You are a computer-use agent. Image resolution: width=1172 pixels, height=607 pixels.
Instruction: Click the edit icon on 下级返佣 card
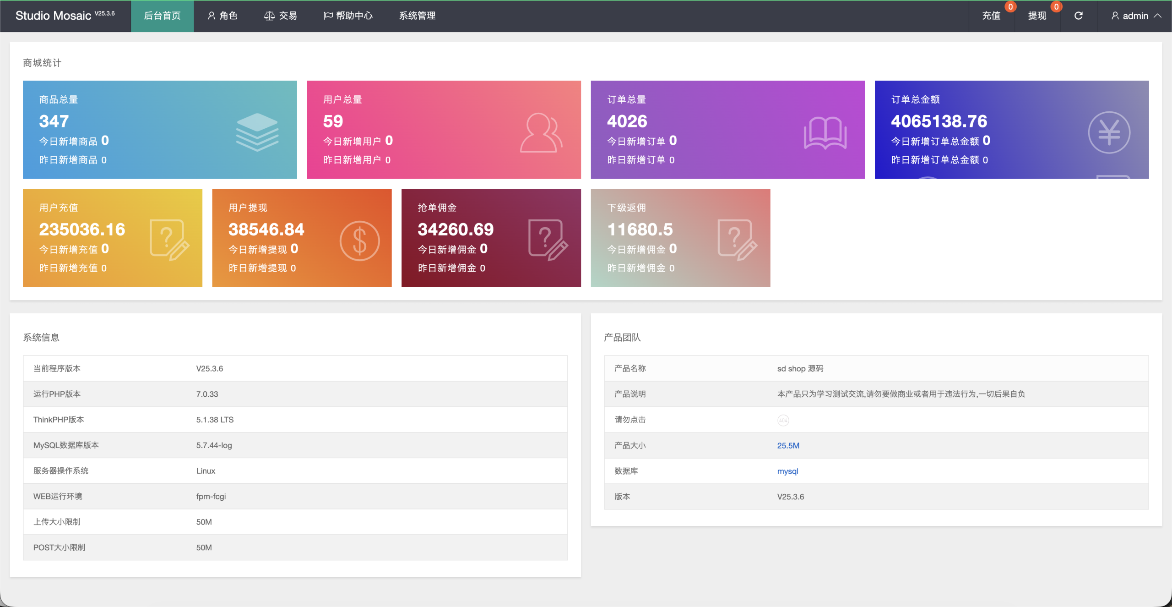click(x=737, y=240)
